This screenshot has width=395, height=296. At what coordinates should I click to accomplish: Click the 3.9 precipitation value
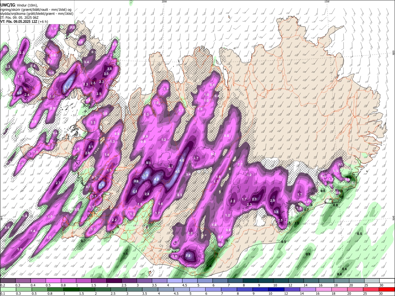[188, 256]
